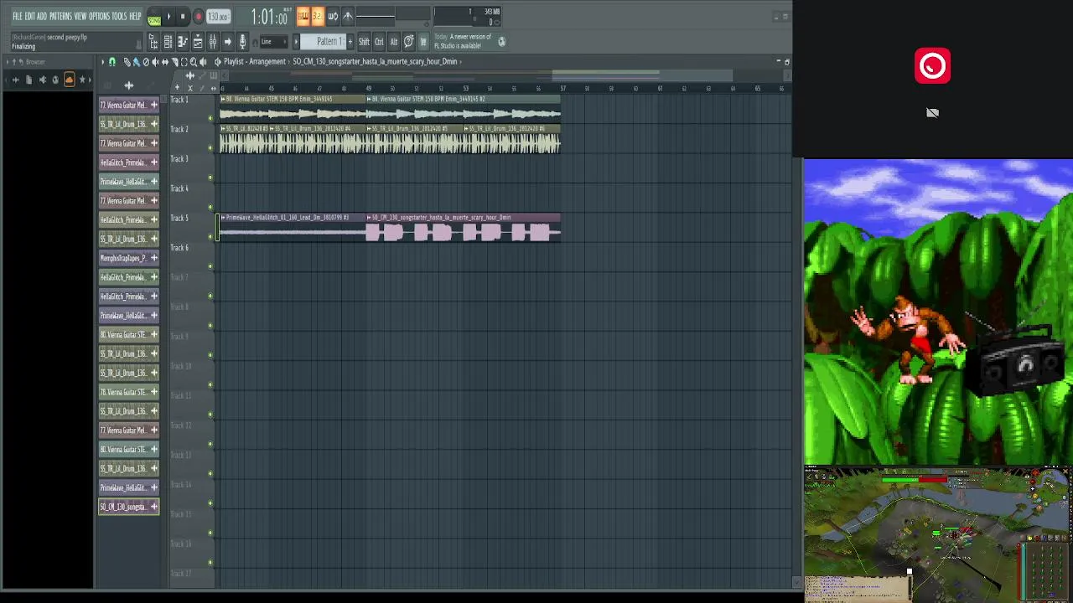Open the HELP menu
Screen dimensions: 1073x603
(135, 16)
